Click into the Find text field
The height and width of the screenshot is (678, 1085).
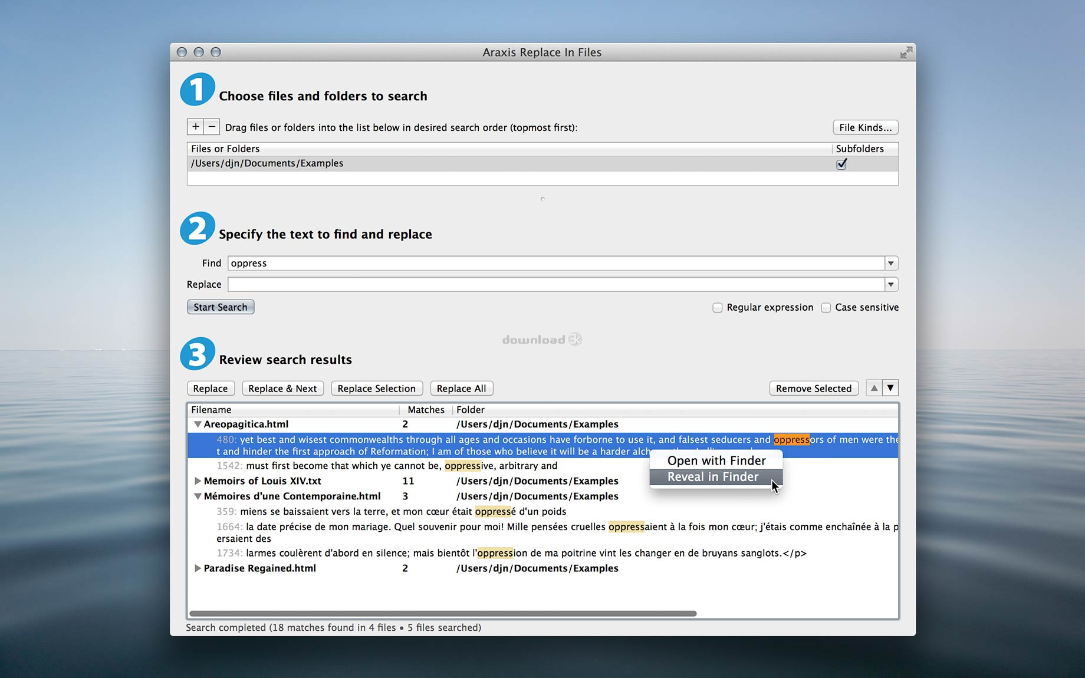(556, 263)
